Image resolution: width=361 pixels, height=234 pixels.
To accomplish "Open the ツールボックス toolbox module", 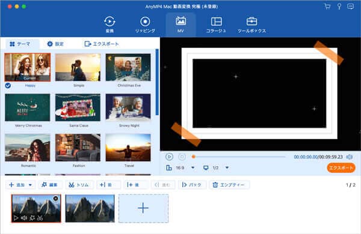I will [251, 25].
